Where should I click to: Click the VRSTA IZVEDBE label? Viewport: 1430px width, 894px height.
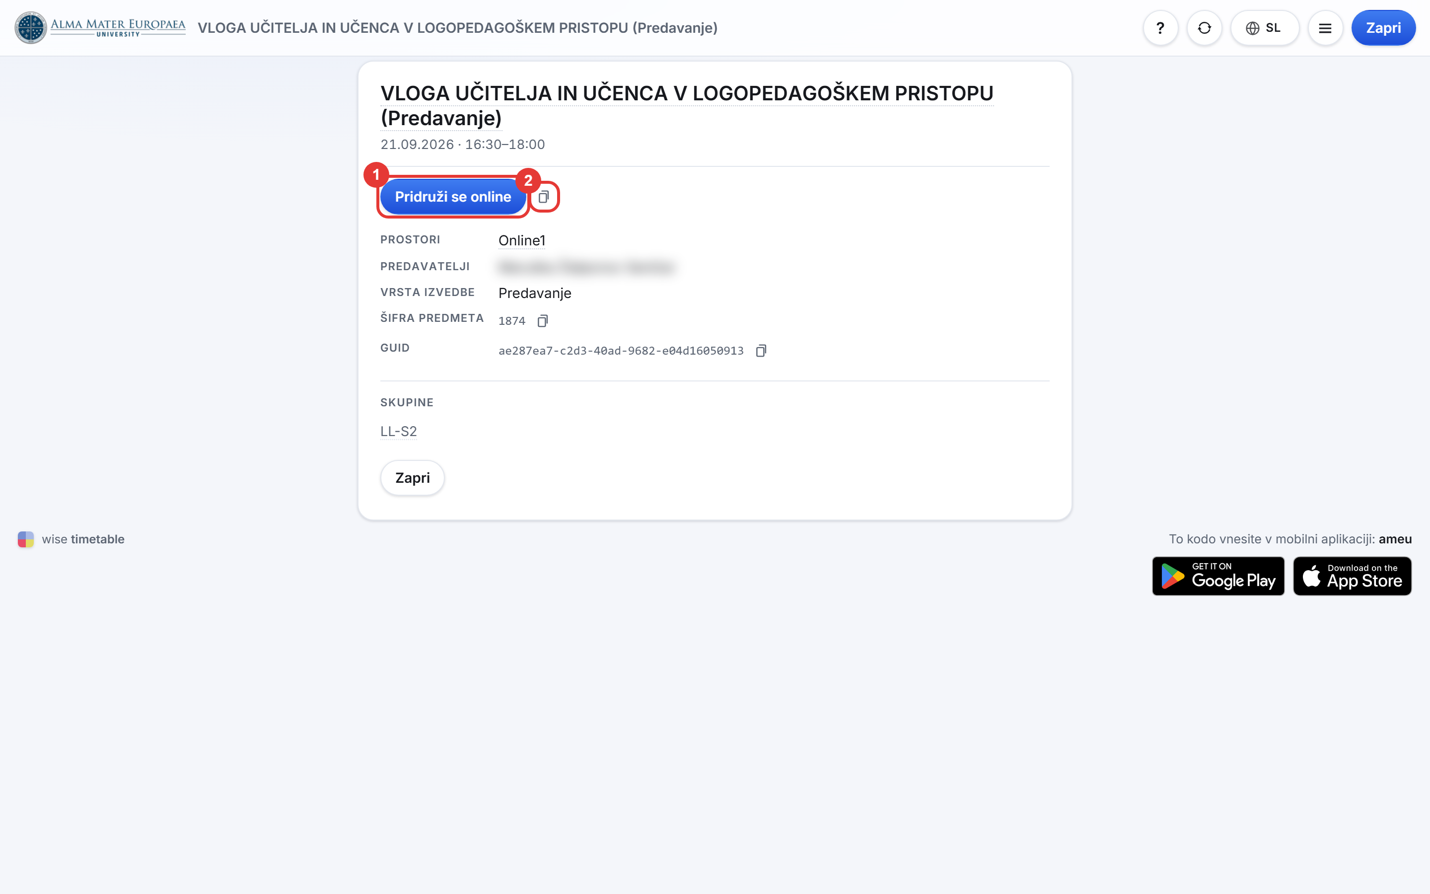pyautogui.click(x=427, y=292)
